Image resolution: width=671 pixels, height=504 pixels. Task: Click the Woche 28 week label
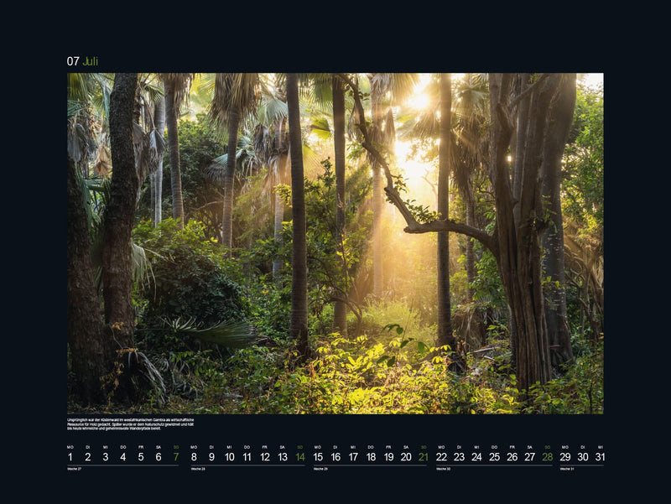198,469
